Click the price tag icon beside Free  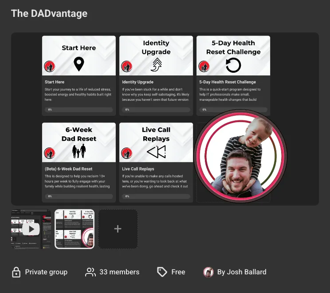point(162,272)
